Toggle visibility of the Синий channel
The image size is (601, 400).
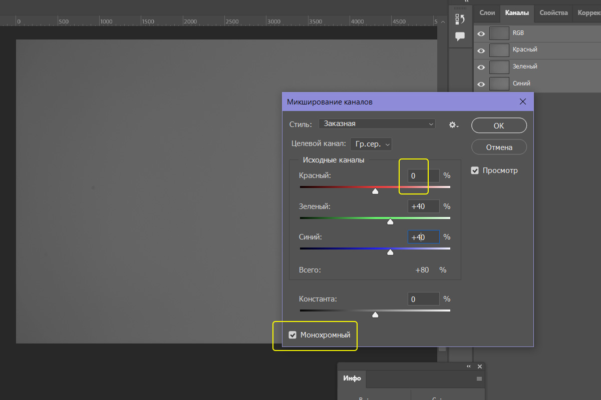pyautogui.click(x=481, y=84)
